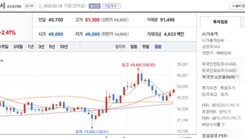Click the stock code 010780
This screenshot has width=245, height=138.
coord(14,7)
